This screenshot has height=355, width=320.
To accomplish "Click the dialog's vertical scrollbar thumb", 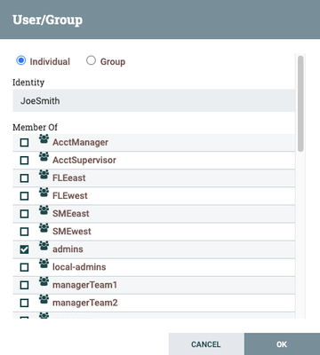I will click(x=300, y=104).
